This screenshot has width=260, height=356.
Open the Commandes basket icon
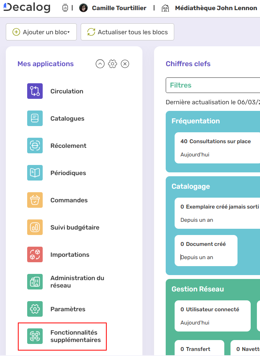coord(34,200)
